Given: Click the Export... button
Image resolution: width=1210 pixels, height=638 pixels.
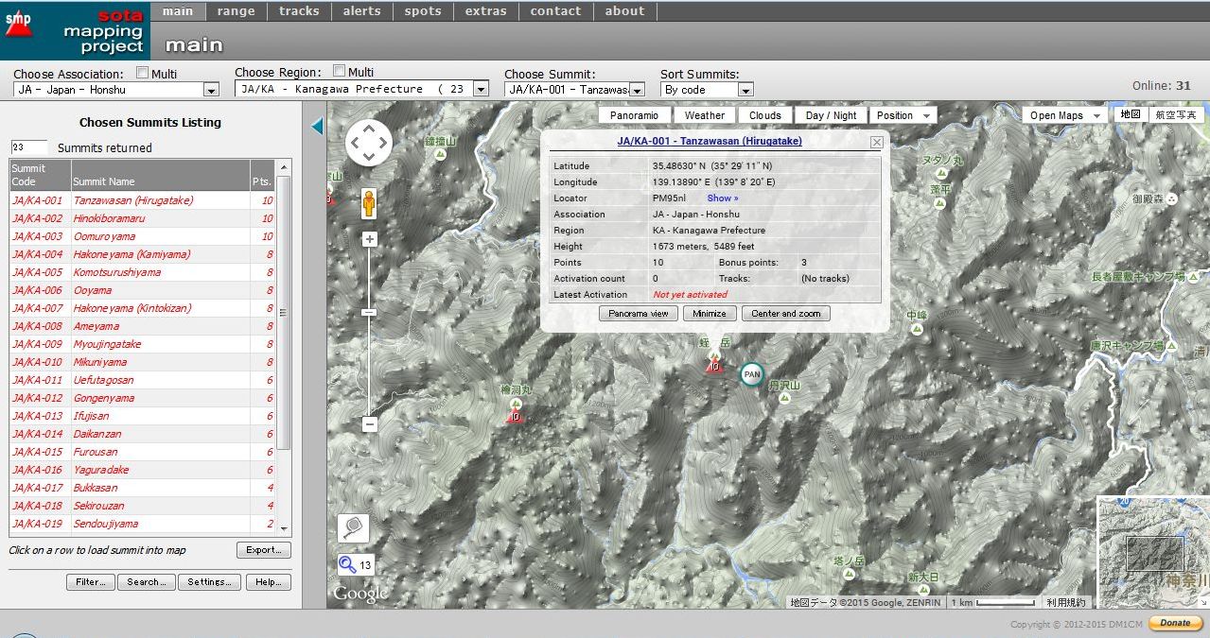Looking at the screenshot, I should coord(264,550).
